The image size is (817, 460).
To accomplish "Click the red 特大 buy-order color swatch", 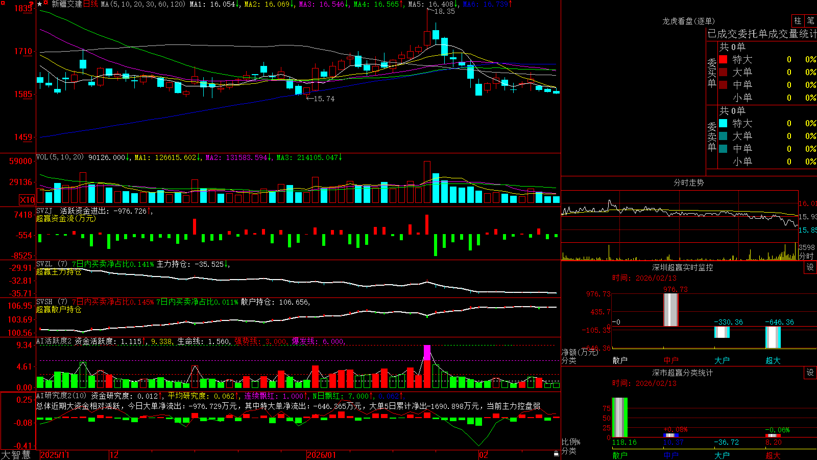I will tap(723, 59).
